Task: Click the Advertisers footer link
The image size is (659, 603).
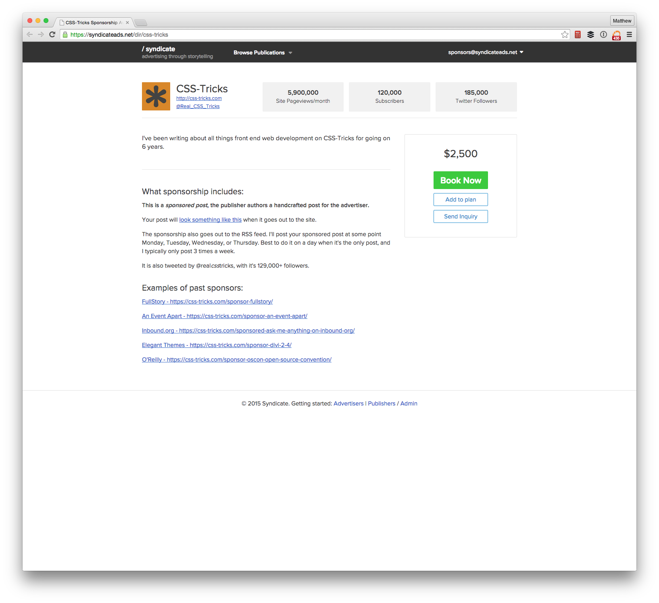Action: (348, 403)
